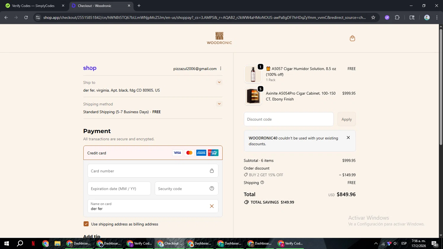The height and width of the screenshot is (249, 443).
Task: Click the card number lock icon
Action: click(212, 171)
